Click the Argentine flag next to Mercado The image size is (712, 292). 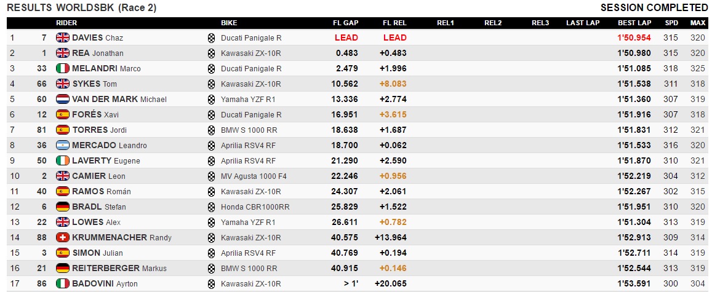(x=63, y=145)
